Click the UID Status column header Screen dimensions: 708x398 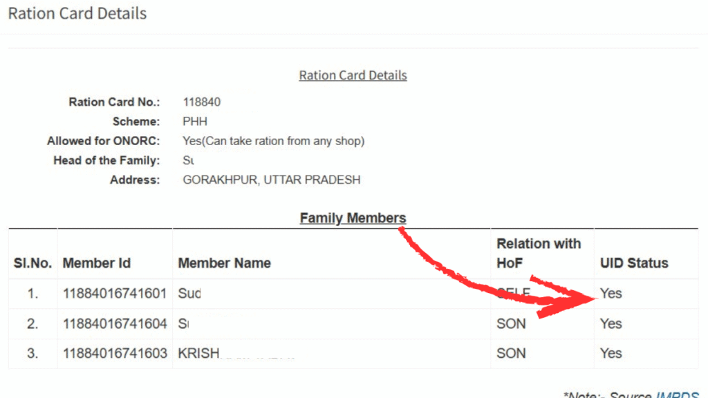634,263
